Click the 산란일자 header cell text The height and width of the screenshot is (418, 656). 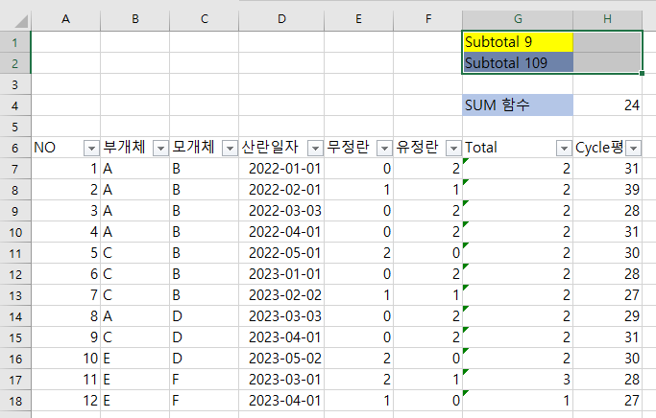click(x=270, y=147)
